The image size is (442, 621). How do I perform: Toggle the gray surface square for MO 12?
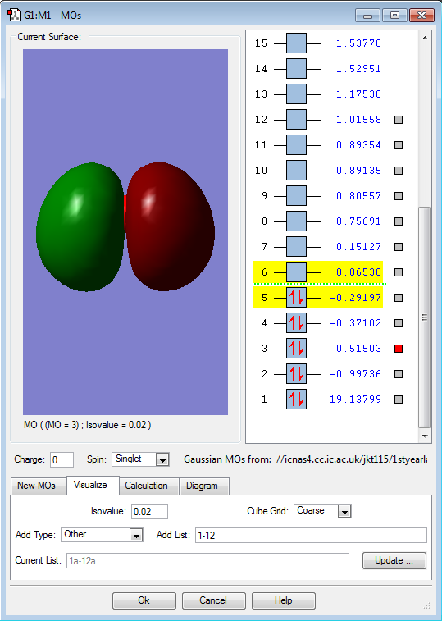point(399,120)
